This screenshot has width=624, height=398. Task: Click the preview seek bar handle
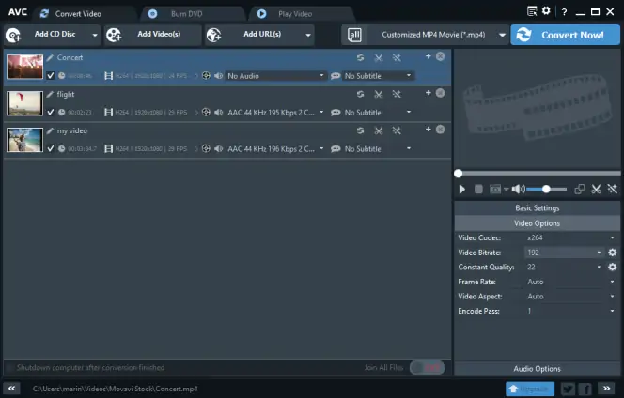point(459,174)
